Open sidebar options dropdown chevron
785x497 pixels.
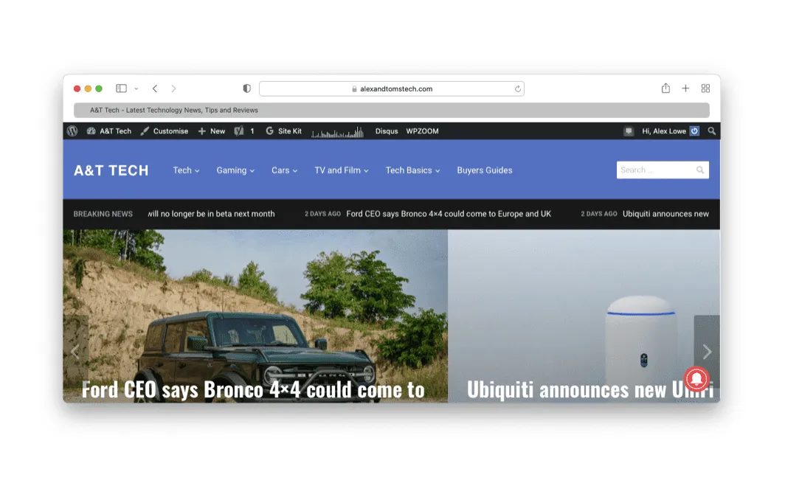pos(136,88)
